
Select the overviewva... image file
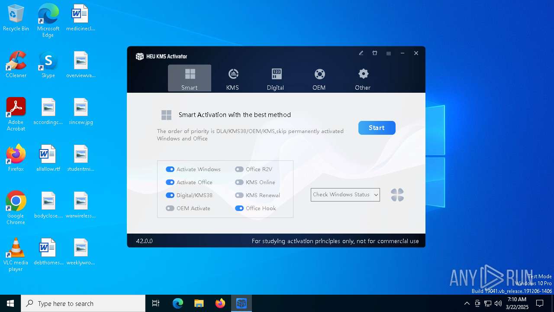pos(81,65)
